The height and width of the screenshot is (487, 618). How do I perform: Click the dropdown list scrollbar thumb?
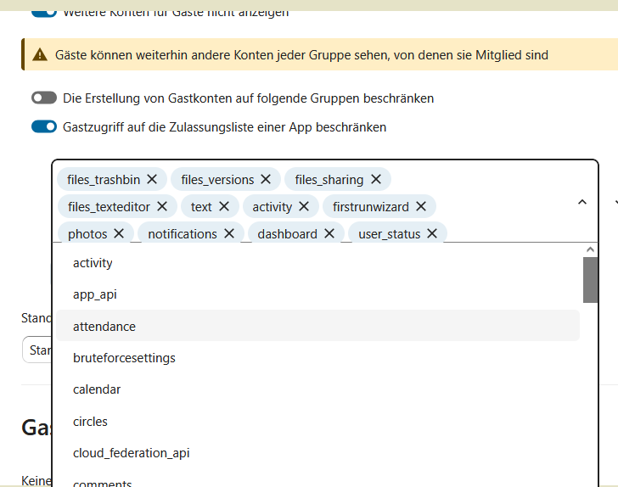590,280
